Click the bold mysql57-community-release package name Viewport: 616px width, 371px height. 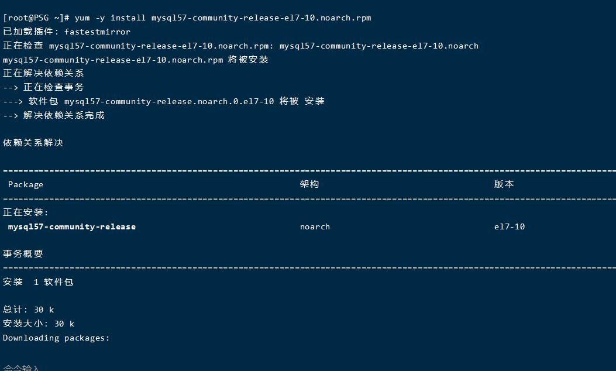tap(72, 227)
